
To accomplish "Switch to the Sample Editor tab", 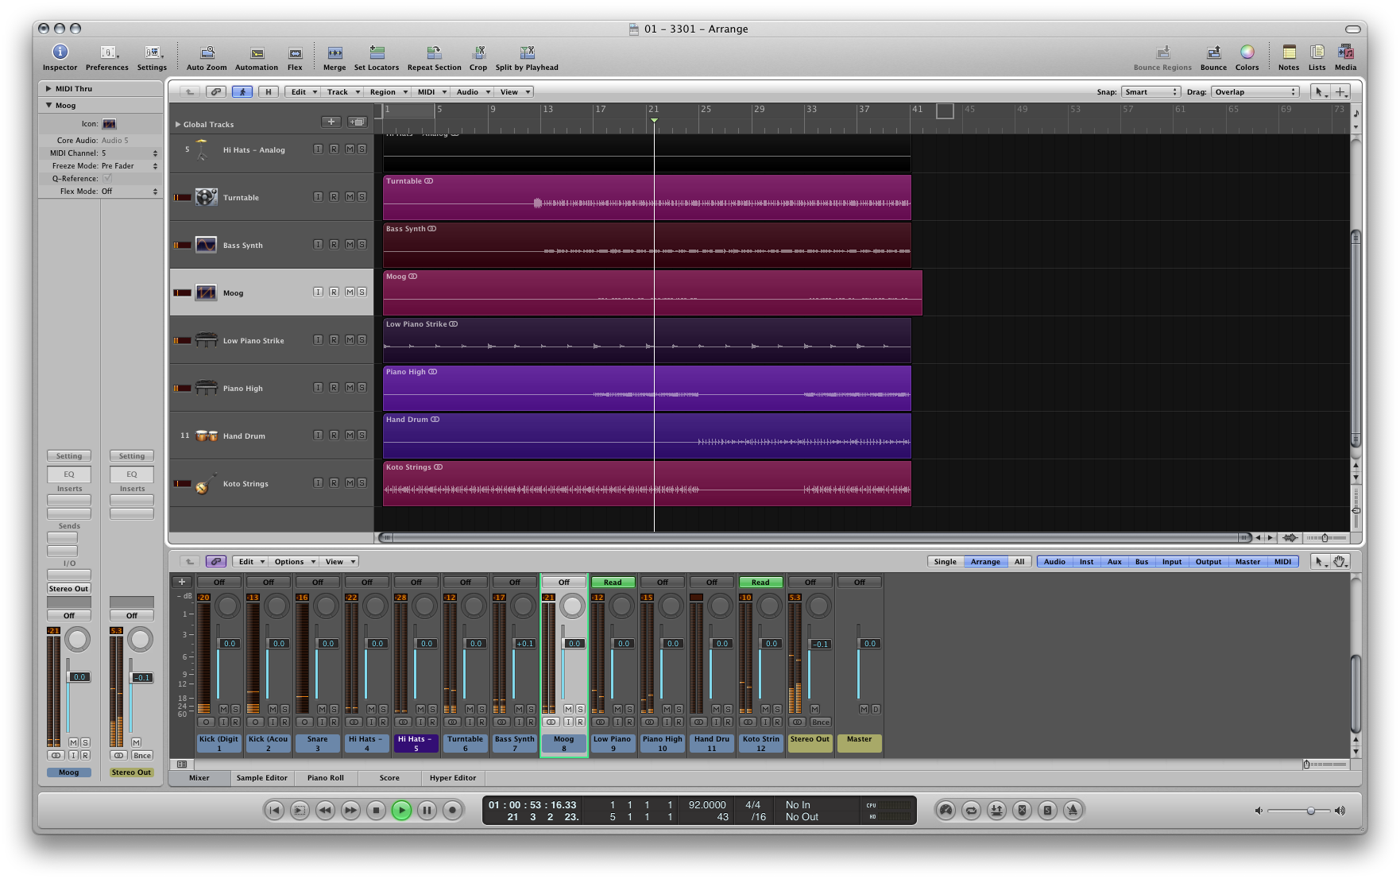I will click(261, 778).
